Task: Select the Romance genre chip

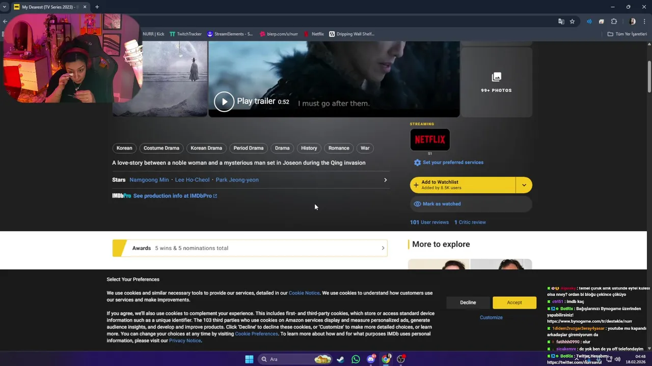Action: pyautogui.click(x=339, y=148)
